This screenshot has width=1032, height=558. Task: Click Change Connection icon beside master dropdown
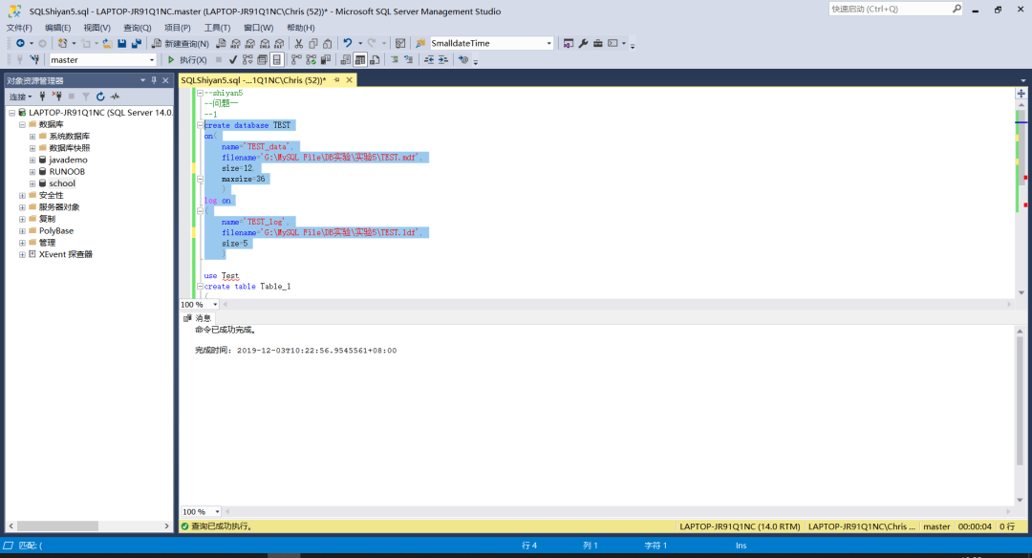34,60
